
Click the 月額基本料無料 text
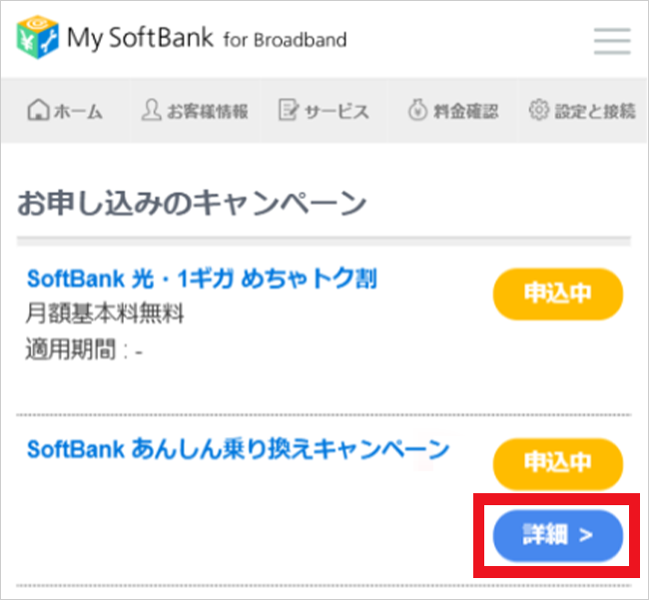[x=105, y=314]
